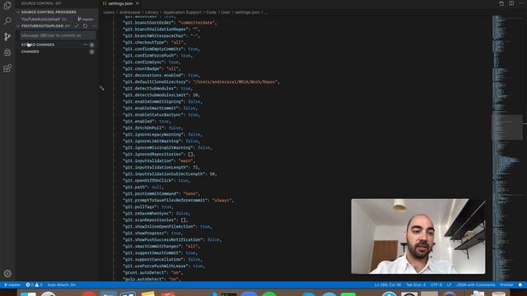The height and width of the screenshot is (296, 527).
Task: Click Users in the breadcrumb
Action: (x=109, y=12)
